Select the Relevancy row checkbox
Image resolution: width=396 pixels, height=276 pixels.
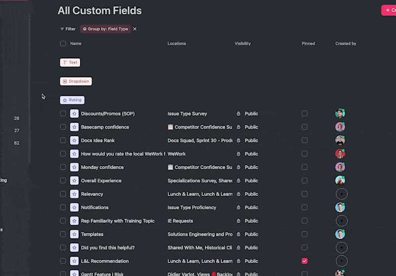tap(63, 194)
